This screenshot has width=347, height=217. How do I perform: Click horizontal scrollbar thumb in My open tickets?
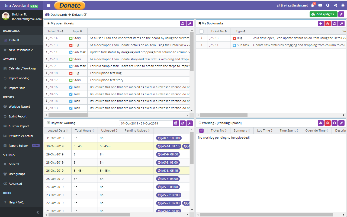coord(68,115)
